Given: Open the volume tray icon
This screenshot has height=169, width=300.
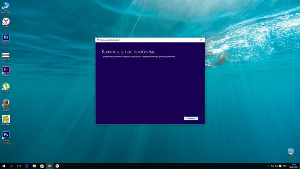Looking at the screenshot, I should point(276,166).
